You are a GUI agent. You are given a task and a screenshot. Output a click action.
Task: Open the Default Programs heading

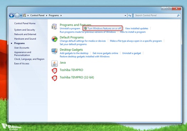coord(72,37)
